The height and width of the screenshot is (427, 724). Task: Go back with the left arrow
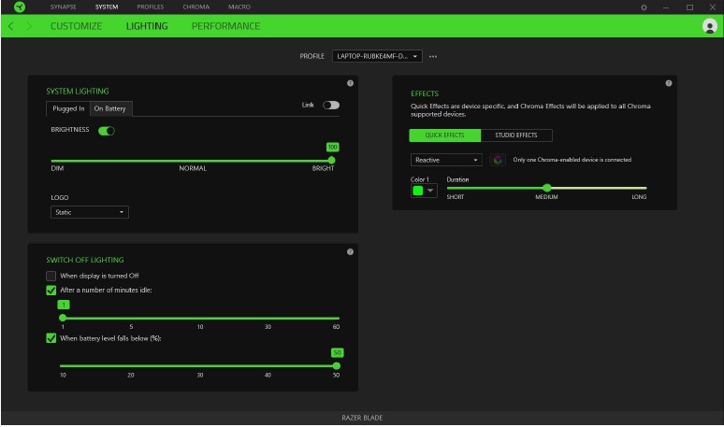click(x=10, y=26)
